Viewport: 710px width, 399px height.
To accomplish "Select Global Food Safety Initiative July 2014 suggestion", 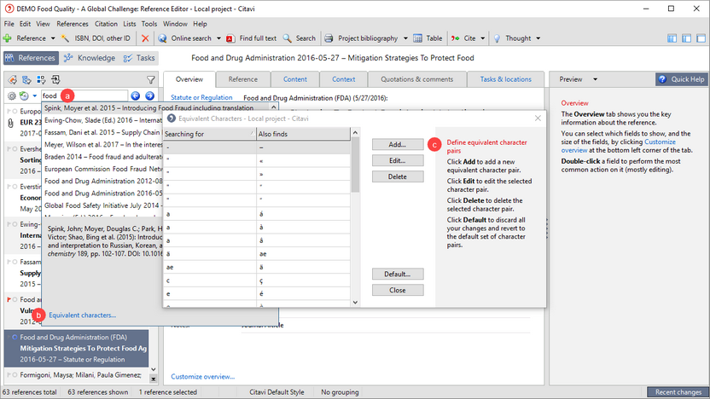I will tap(103, 205).
